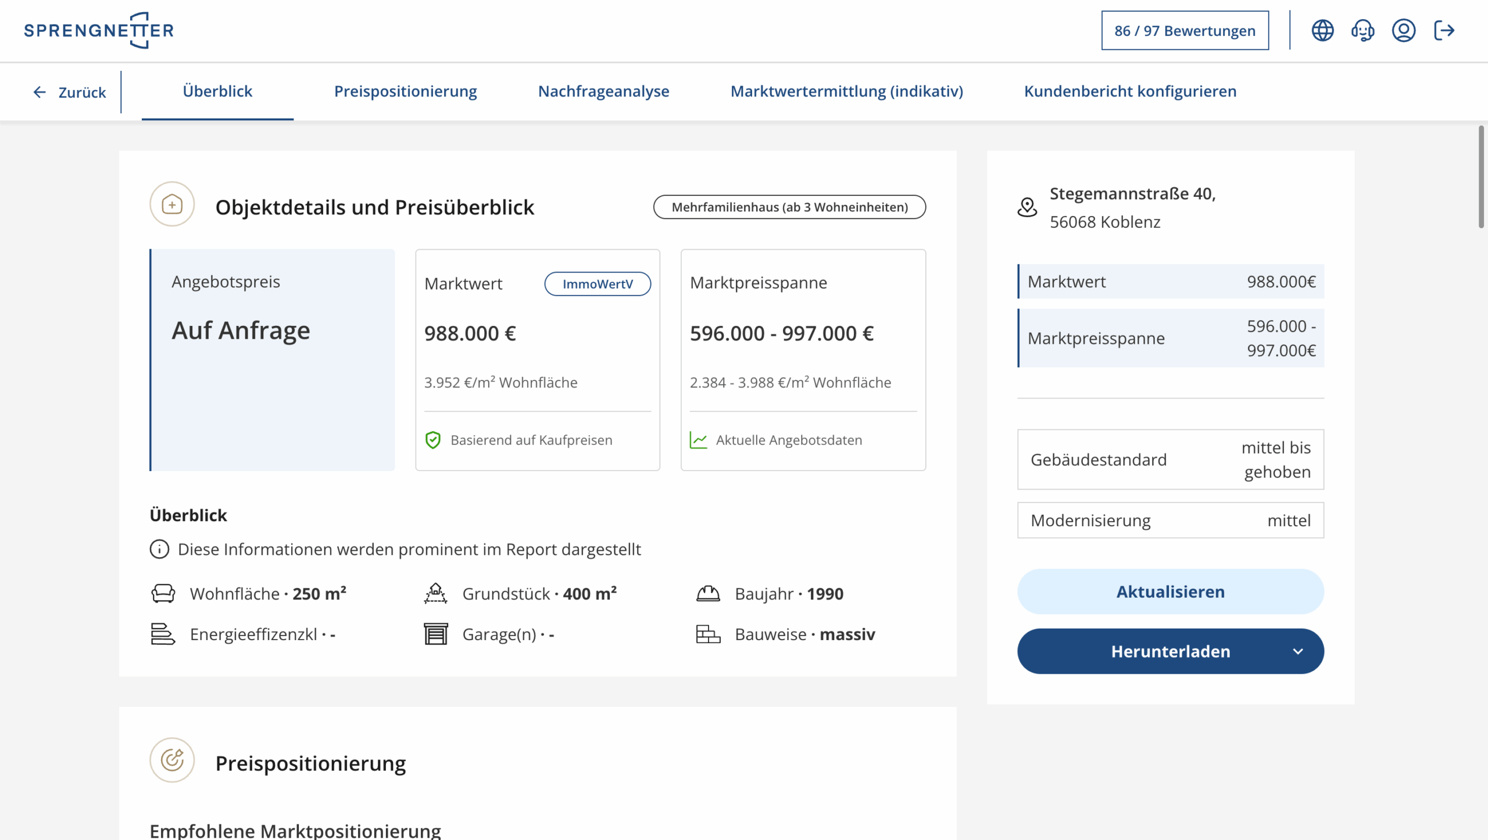The image size is (1488, 840).
Task: Click the target icon beside Preispositionierung heading
Action: pyautogui.click(x=172, y=760)
